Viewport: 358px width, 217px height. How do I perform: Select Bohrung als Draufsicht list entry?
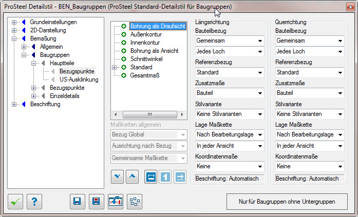(158, 26)
